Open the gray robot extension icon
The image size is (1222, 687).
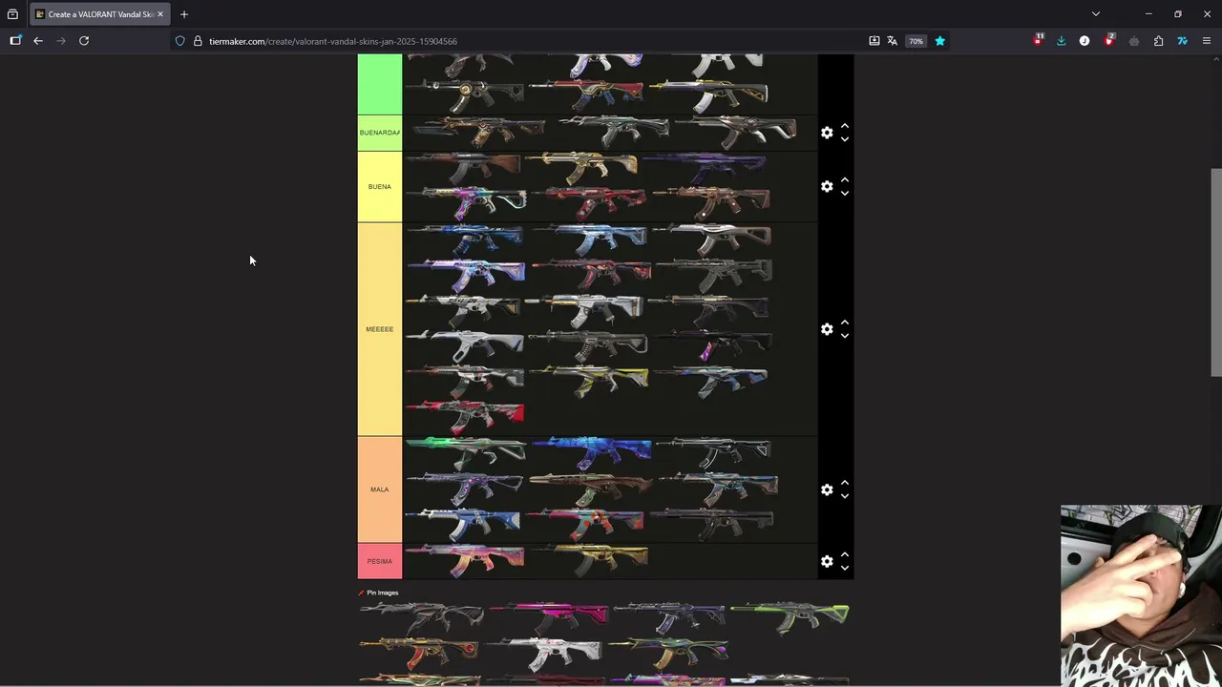(x=1134, y=41)
